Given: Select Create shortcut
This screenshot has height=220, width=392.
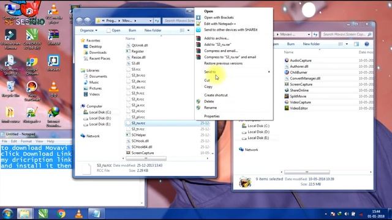Looking at the screenshot, I should click(216, 95).
